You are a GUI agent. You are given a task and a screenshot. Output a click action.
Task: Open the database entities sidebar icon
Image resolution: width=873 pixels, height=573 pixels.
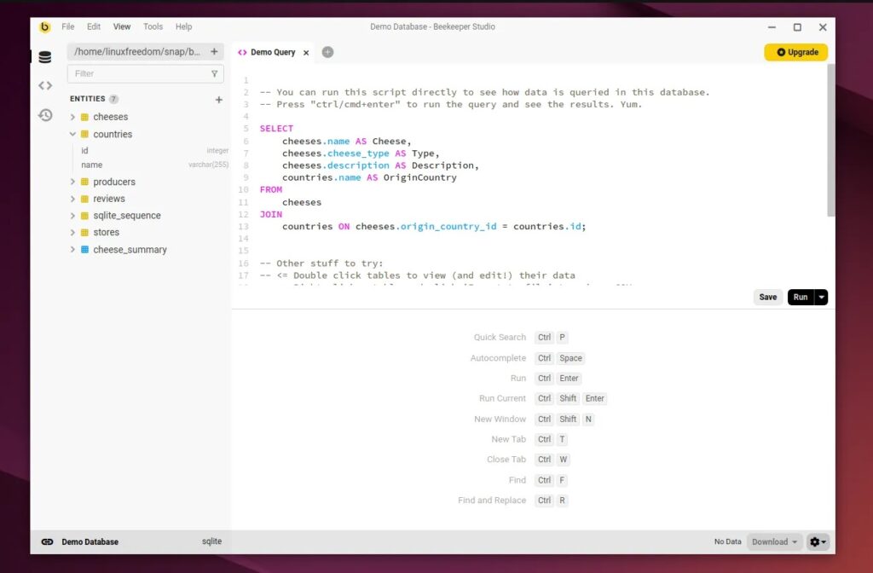[45, 57]
